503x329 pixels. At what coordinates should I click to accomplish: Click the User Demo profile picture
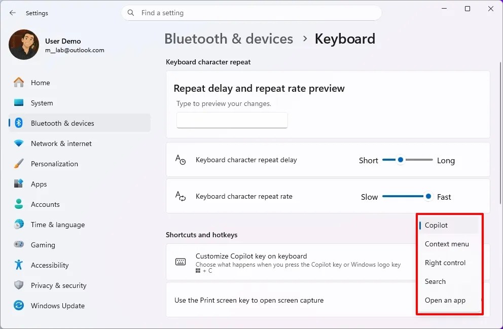click(x=24, y=45)
